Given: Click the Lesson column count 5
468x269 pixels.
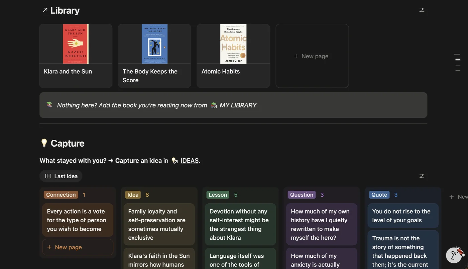Looking at the screenshot, I should [236, 195].
